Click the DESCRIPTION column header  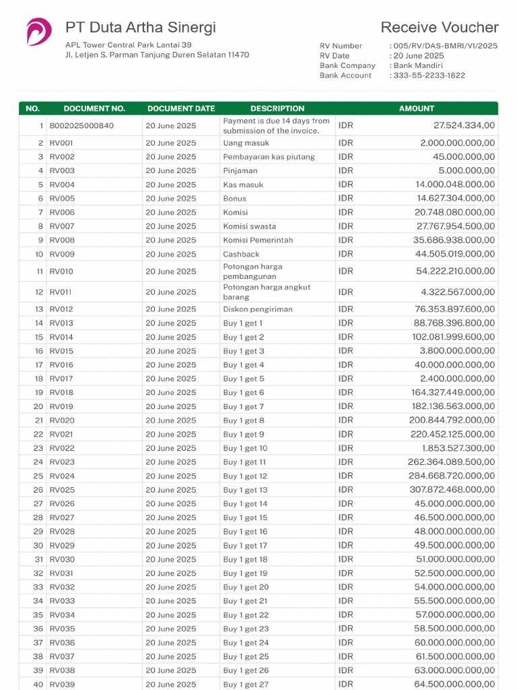(x=277, y=108)
